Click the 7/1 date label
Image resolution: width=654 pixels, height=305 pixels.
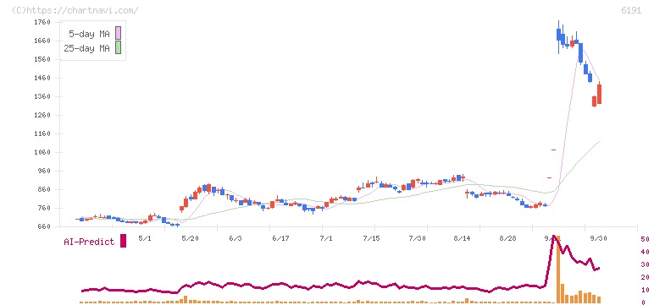click(326, 238)
